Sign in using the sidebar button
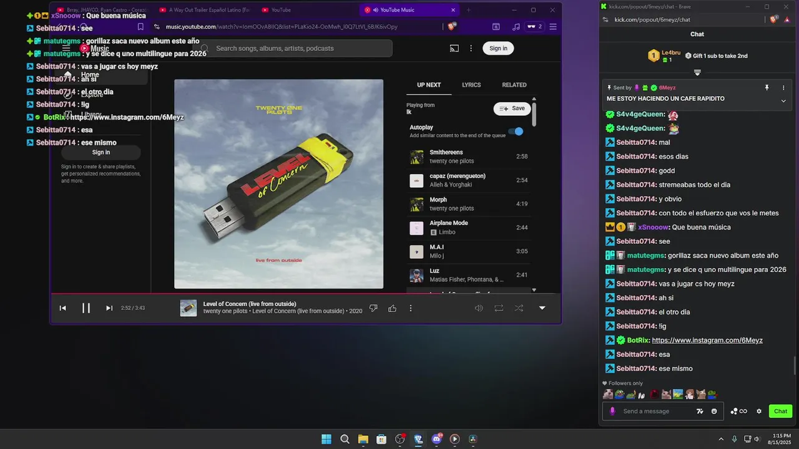This screenshot has height=449, width=799. pos(101,152)
